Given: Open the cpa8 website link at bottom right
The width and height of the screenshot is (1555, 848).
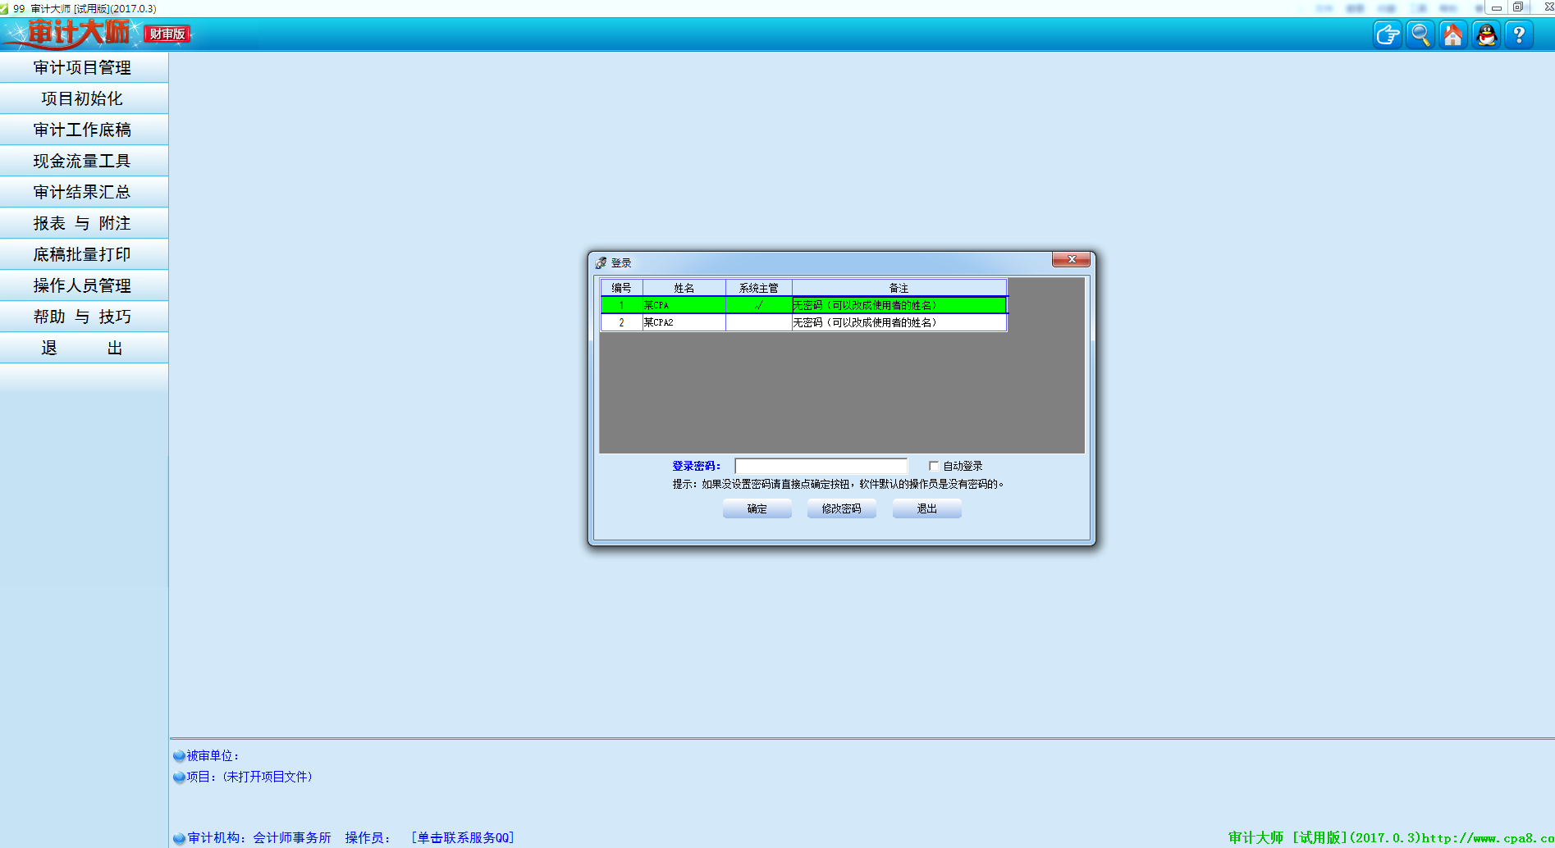Looking at the screenshot, I should [1488, 837].
